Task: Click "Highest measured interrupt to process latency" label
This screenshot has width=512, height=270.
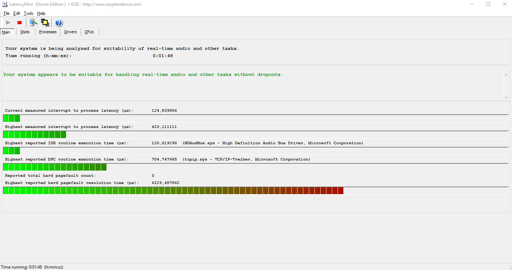Action: [69, 127]
